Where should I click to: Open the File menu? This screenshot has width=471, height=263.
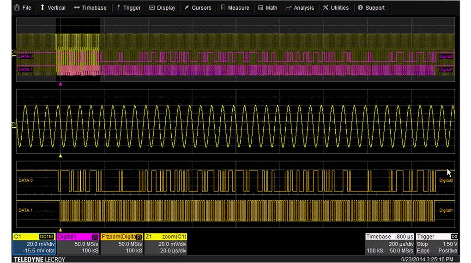pyautogui.click(x=23, y=8)
